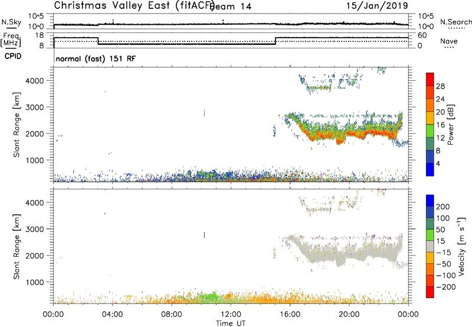
Task: Click the 'CPID' label
Action: (x=13, y=56)
